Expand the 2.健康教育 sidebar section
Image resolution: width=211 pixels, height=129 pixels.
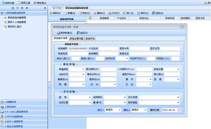(x=12, y=102)
